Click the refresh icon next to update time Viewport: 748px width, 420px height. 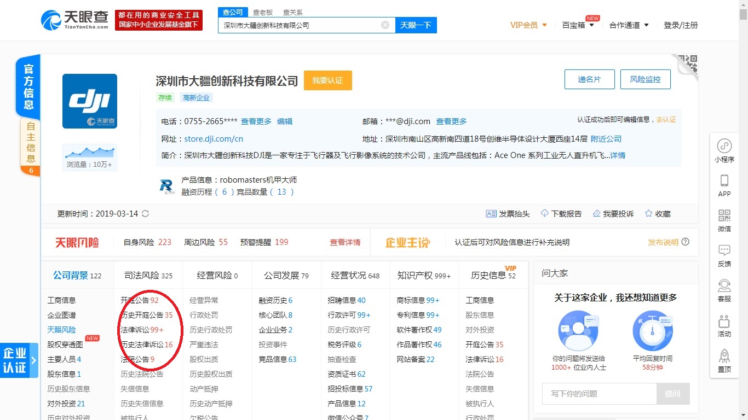tap(145, 214)
